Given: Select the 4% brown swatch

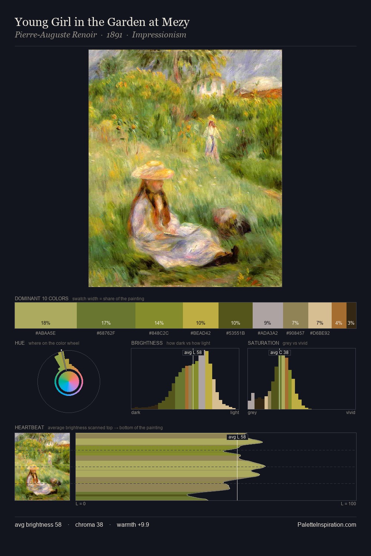Looking at the screenshot, I should (x=339, y=315).
